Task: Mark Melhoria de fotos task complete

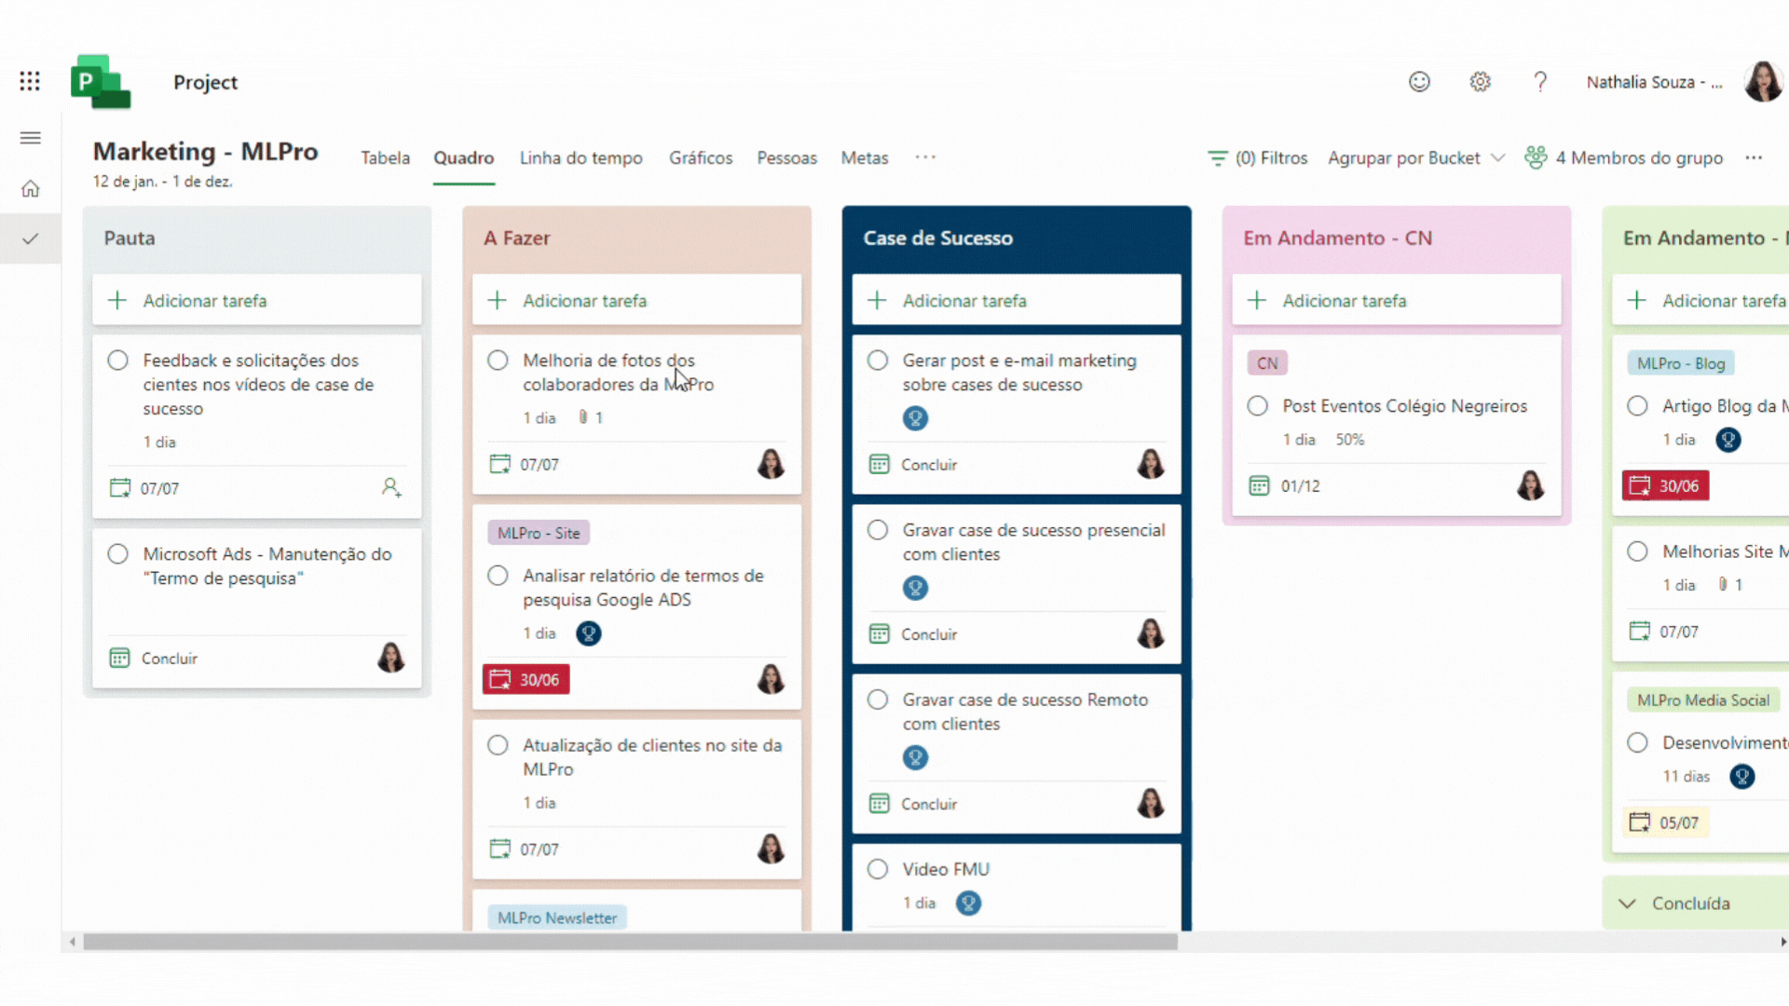Action: (x=498, y=360)
